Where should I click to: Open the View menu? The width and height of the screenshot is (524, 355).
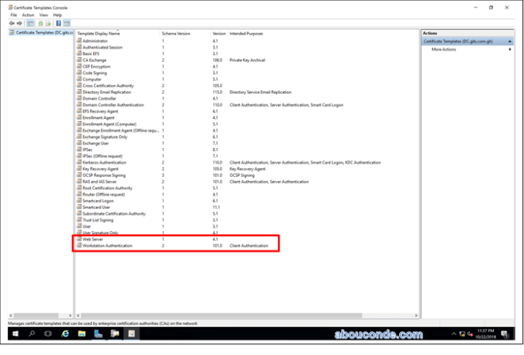click(x=43, y=15)
